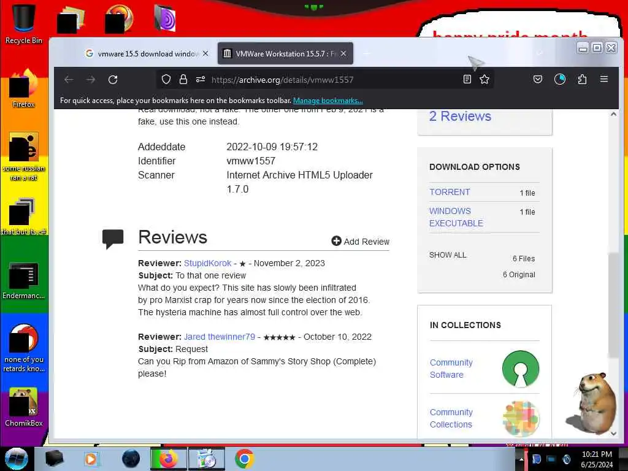This screenshot has width=628, height=471.
Task: Open Community Software collection link
Action: [x=451, y=369]
